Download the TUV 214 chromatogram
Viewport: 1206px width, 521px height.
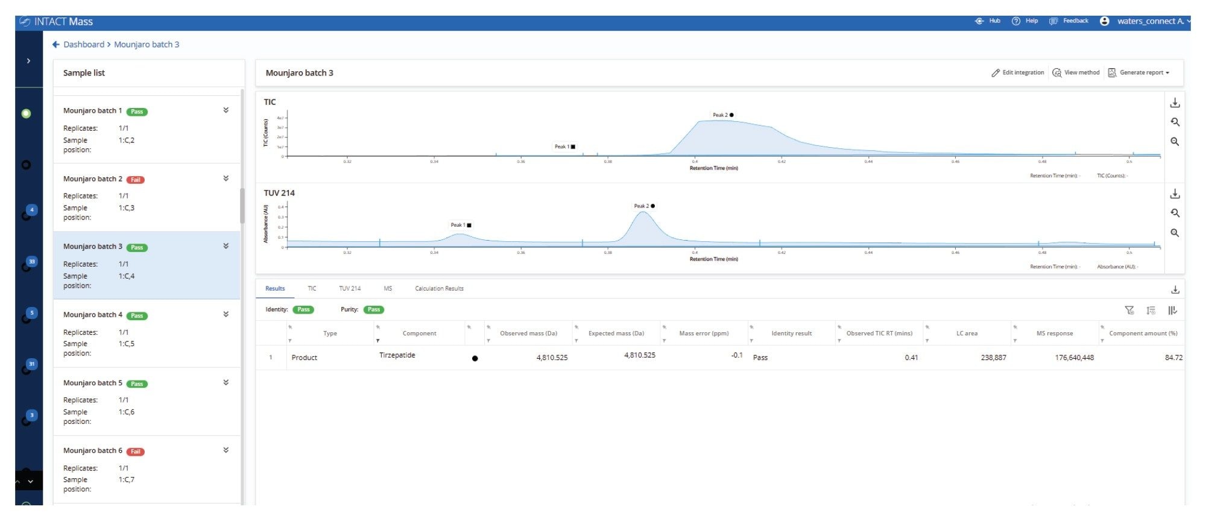tap(1175, 194)
